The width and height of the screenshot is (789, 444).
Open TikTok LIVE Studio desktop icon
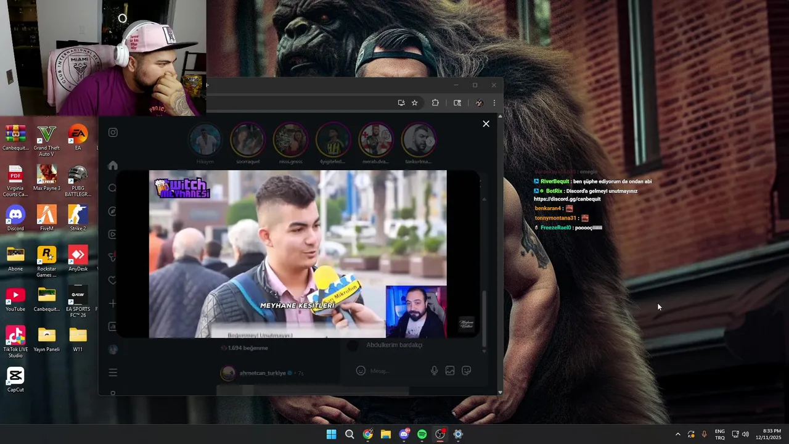coord(15,342)
